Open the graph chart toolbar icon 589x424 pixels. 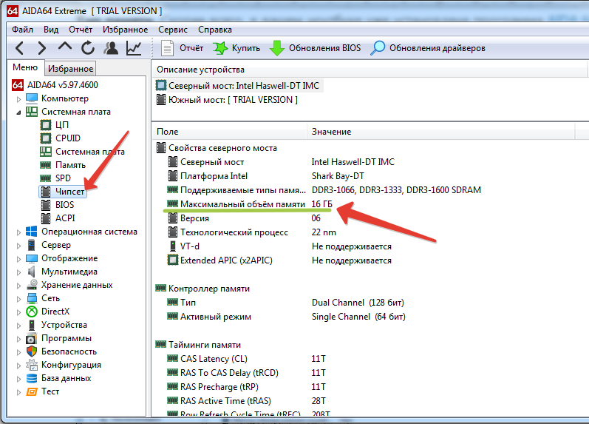coord(134,48)
